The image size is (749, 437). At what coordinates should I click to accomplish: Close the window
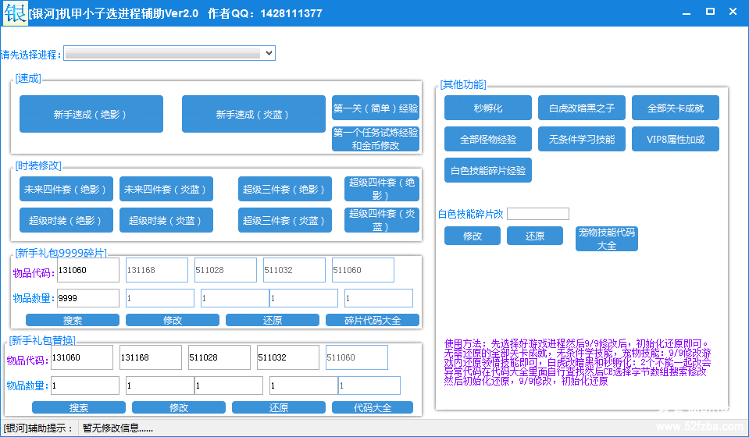point(733,12)
